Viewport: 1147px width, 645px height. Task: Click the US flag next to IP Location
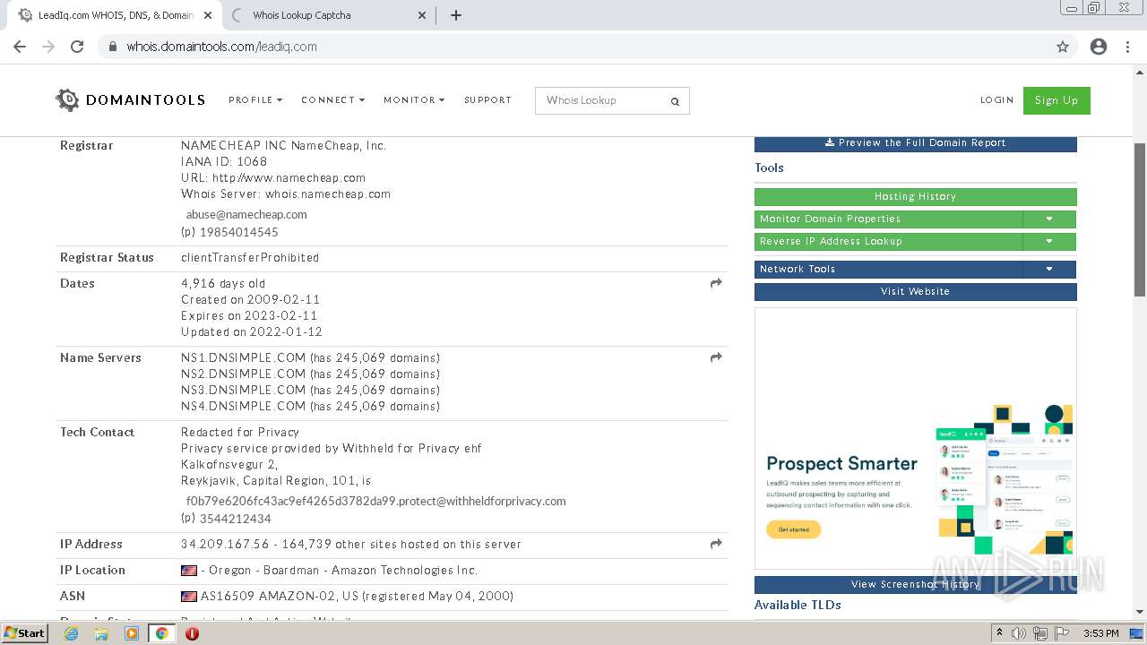point(189,571)
